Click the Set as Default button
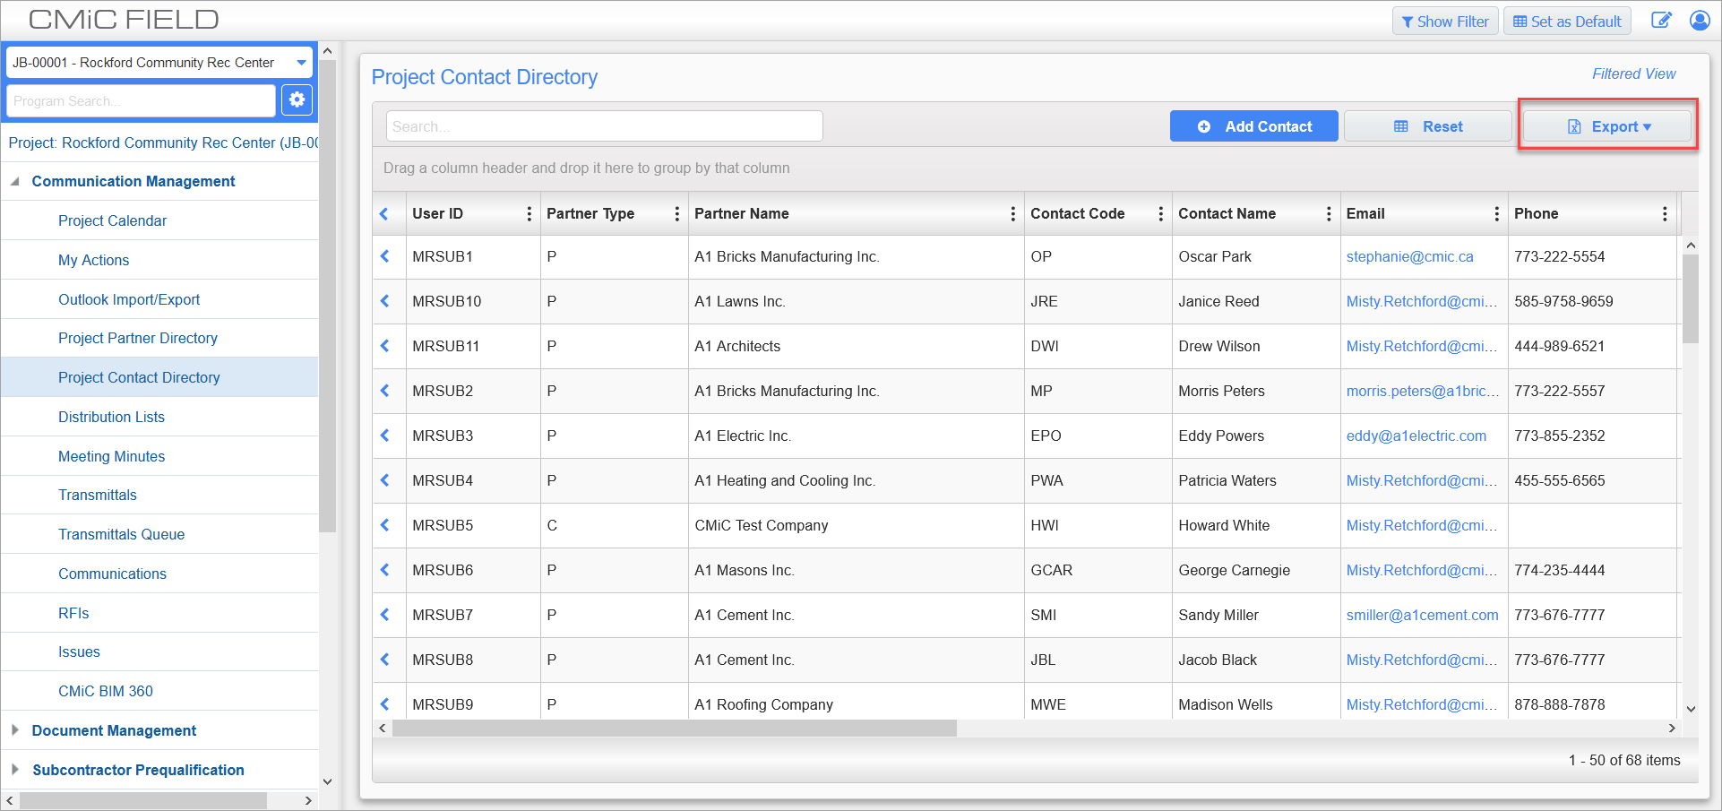Screen dimensions: 1722x811 pyautogui.click(x=1567, y=22)
